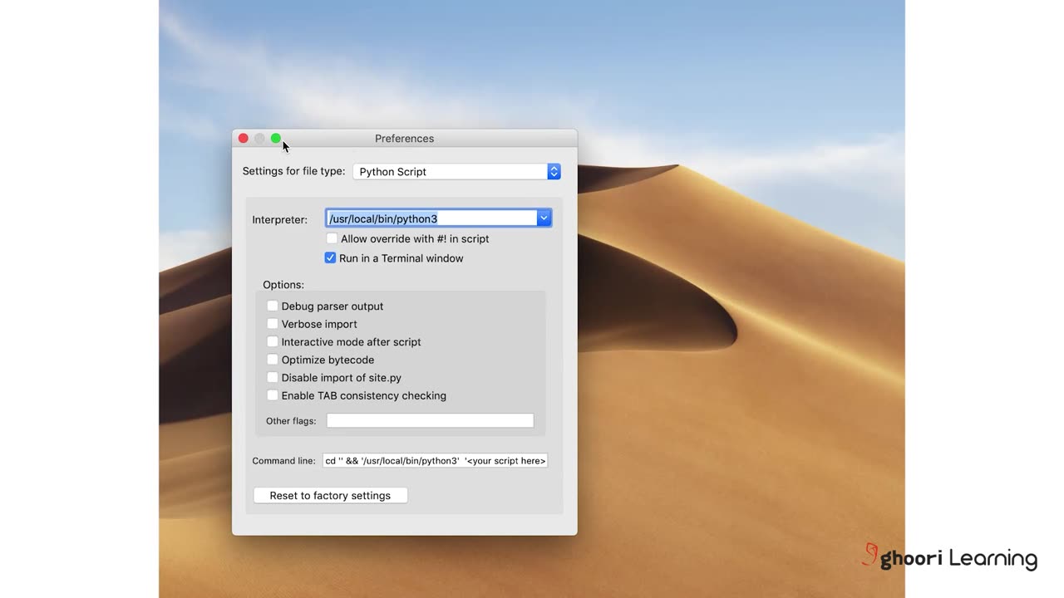1064x598 pixels.
Task: Click the Interpreter path text field
Action: tap(431, 218)
